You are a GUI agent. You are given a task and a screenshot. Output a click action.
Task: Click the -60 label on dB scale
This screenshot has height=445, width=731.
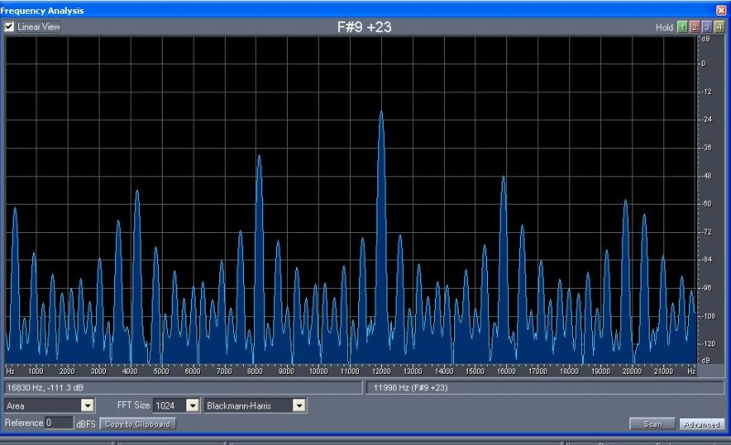pyautogui.click(x=706, y=204)
